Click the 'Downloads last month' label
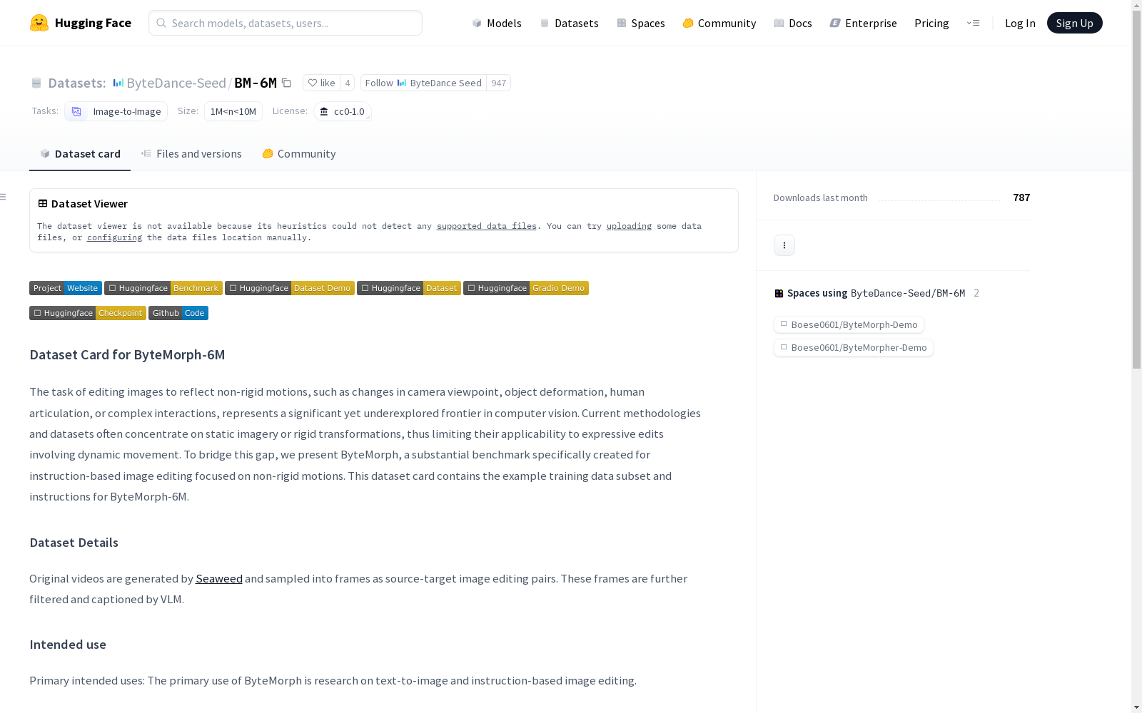The height and width of the screenshot is (713, 1142). (821, 198)
